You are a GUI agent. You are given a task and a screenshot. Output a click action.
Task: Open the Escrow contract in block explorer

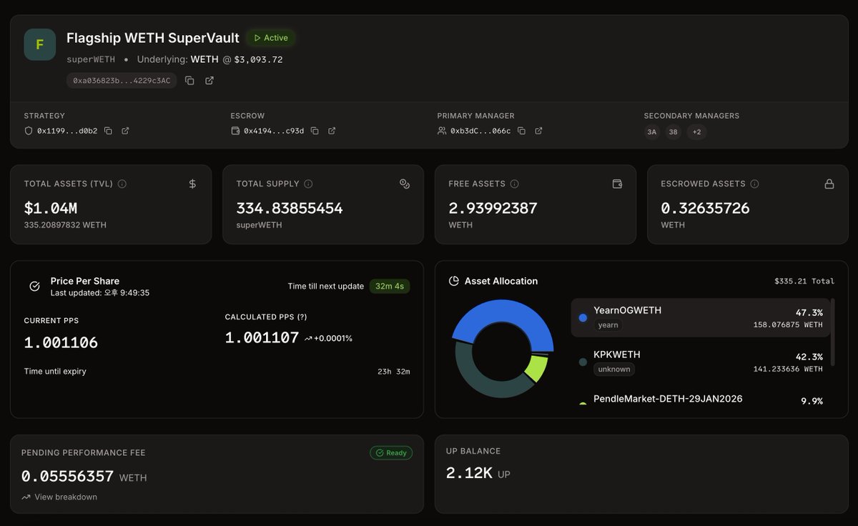[x=331, y=131]
